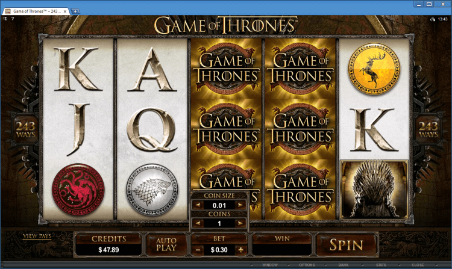Lower the bet with the minus button
452x269 pixels.
click(198, 250)
